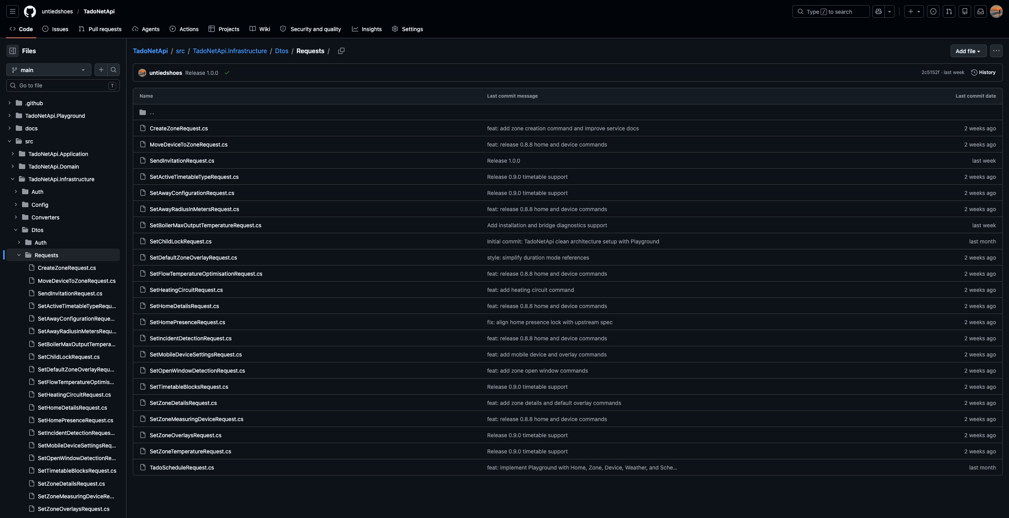Open the Add file dropdown
This screenshot has width=1009, height=518.
pos(968,51)
